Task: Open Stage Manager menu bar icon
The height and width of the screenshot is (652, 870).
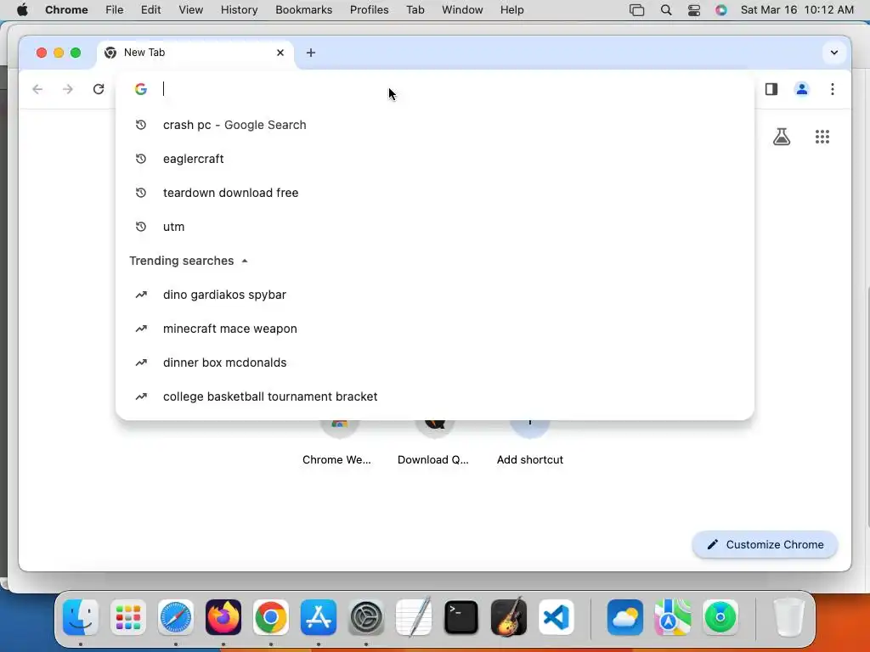Action: 637,10
